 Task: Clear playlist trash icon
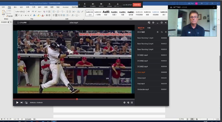pyautogui.click(x=166, y=32)
